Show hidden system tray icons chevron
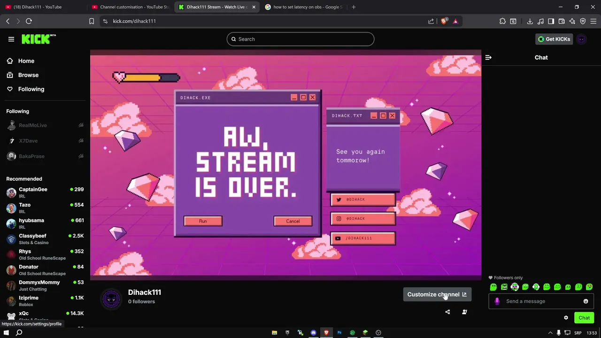The image size is (601, 338). (550, 332)
